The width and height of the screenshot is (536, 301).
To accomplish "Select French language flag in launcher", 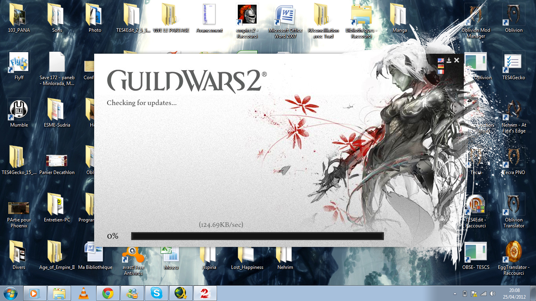I will coord(441,72).
